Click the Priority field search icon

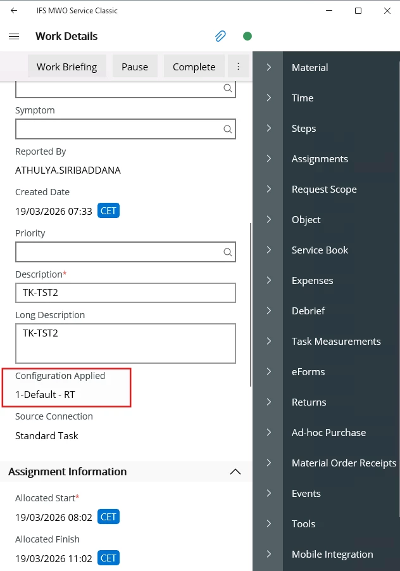coord(227,252)
